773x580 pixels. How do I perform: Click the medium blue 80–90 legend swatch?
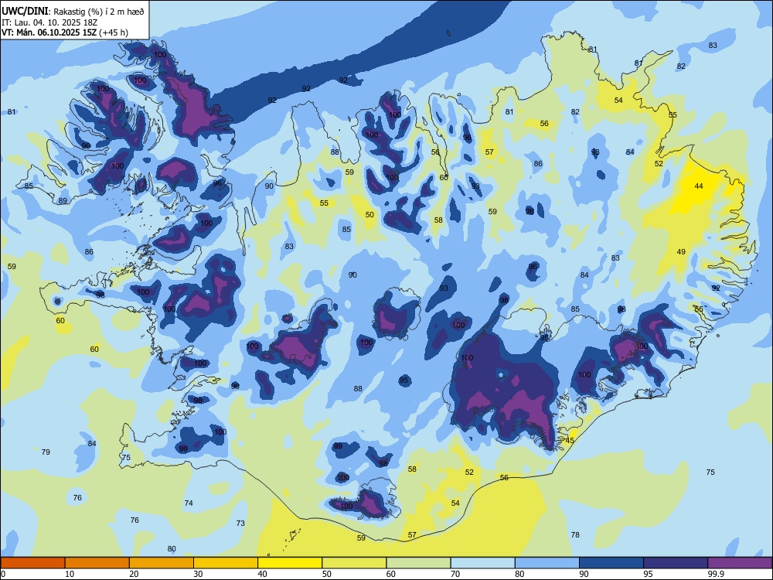pos(547,563)
